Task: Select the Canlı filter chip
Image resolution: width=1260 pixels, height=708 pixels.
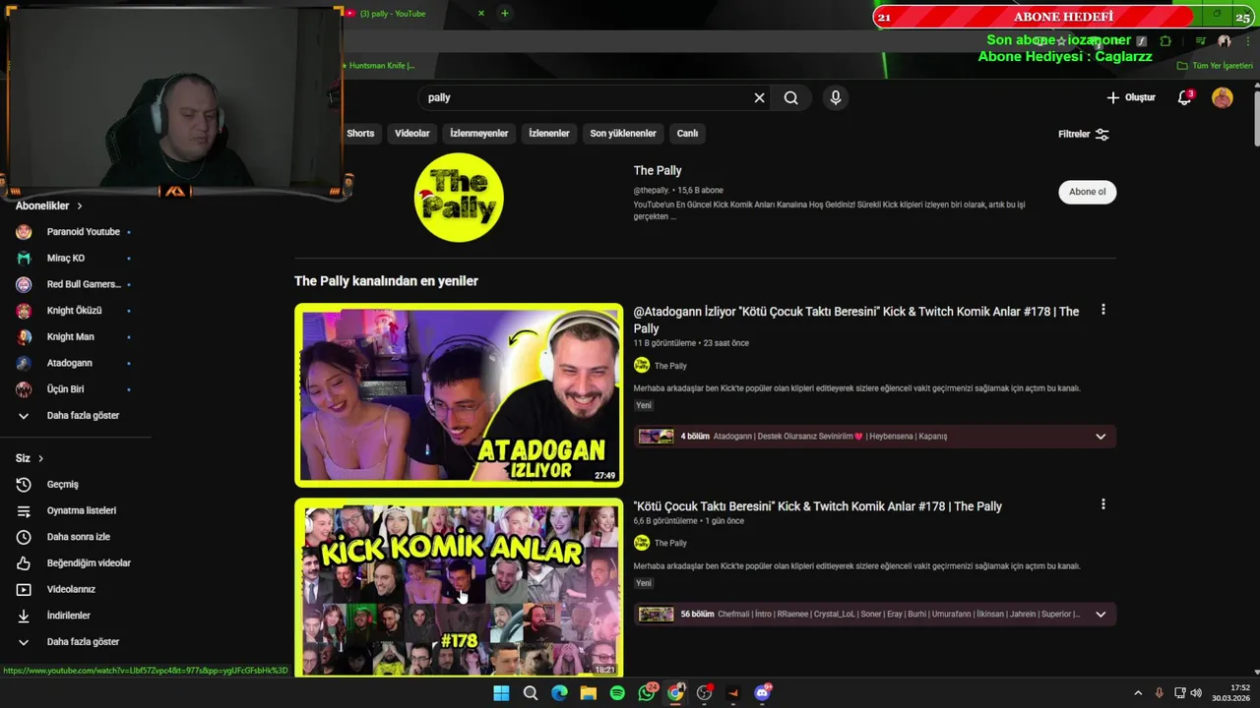Action: [x=687, y=134]
